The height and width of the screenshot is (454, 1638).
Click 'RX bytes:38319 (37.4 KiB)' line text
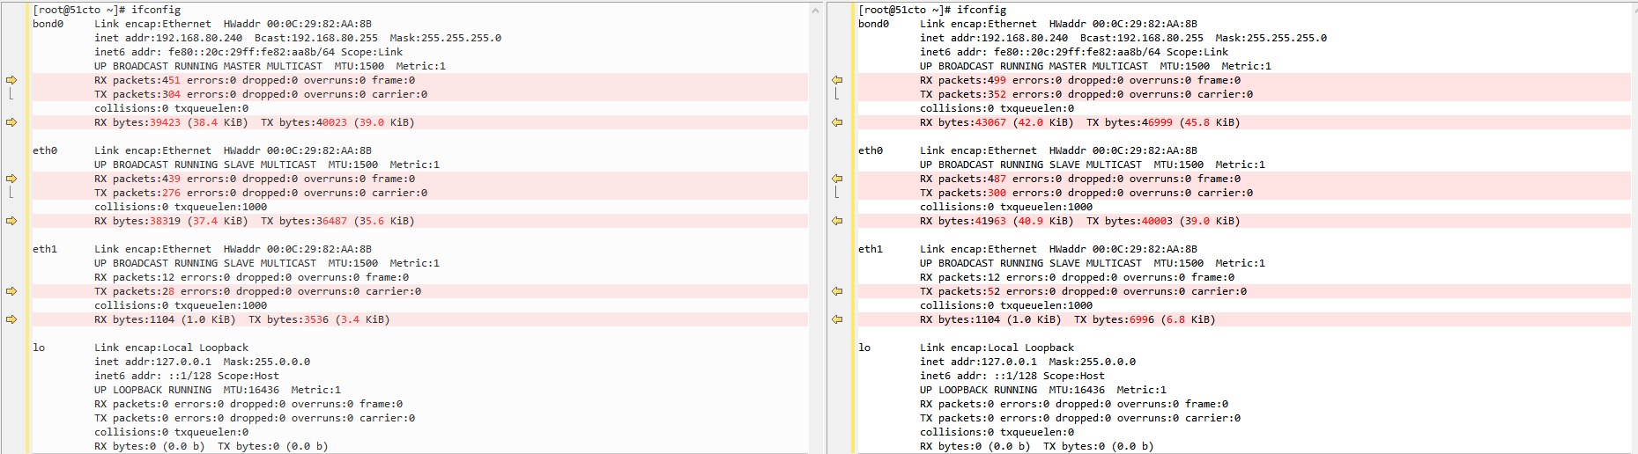171,221
